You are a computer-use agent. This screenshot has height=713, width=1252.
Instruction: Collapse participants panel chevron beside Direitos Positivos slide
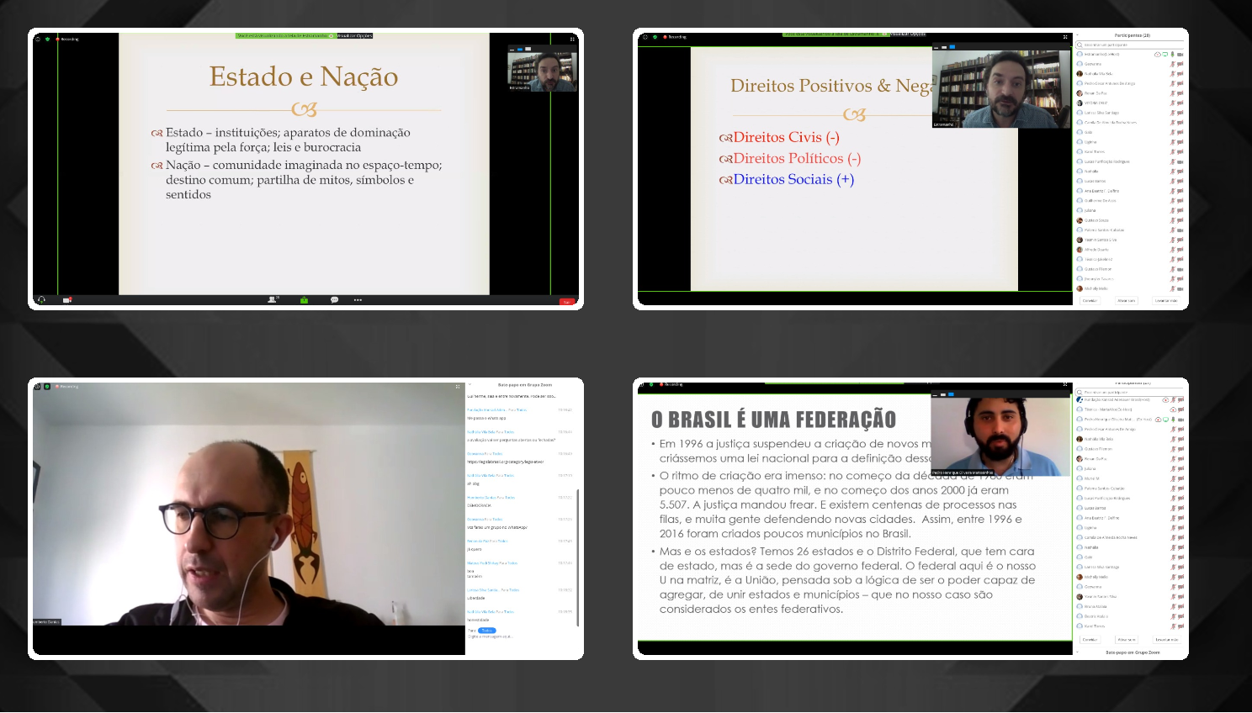(1080, 36)
